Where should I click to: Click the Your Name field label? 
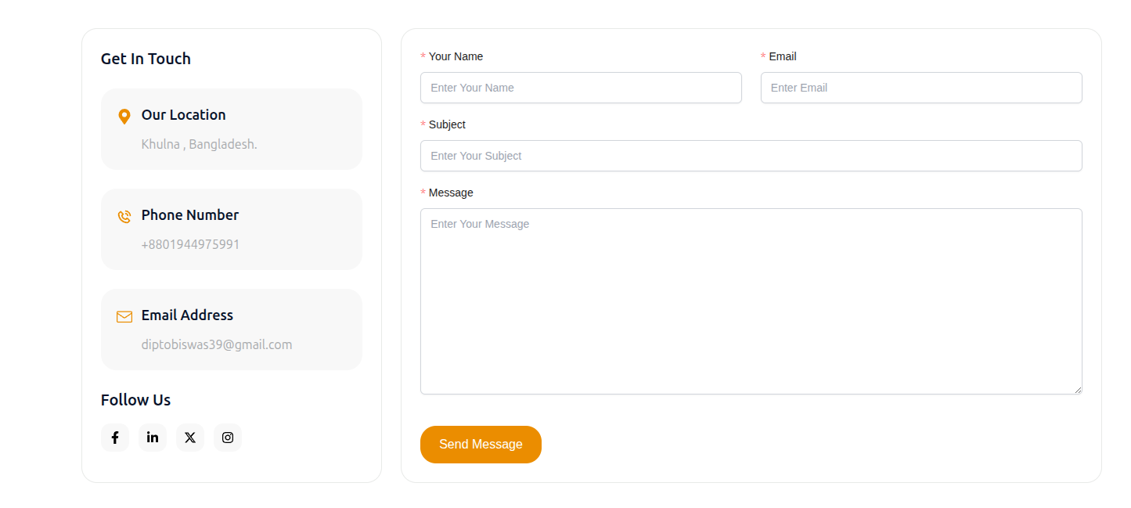(456, 56)
